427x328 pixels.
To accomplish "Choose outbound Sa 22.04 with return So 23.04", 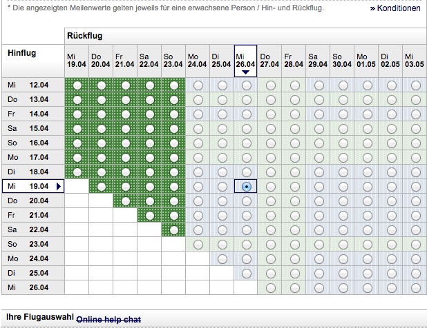I will point(173,229).
